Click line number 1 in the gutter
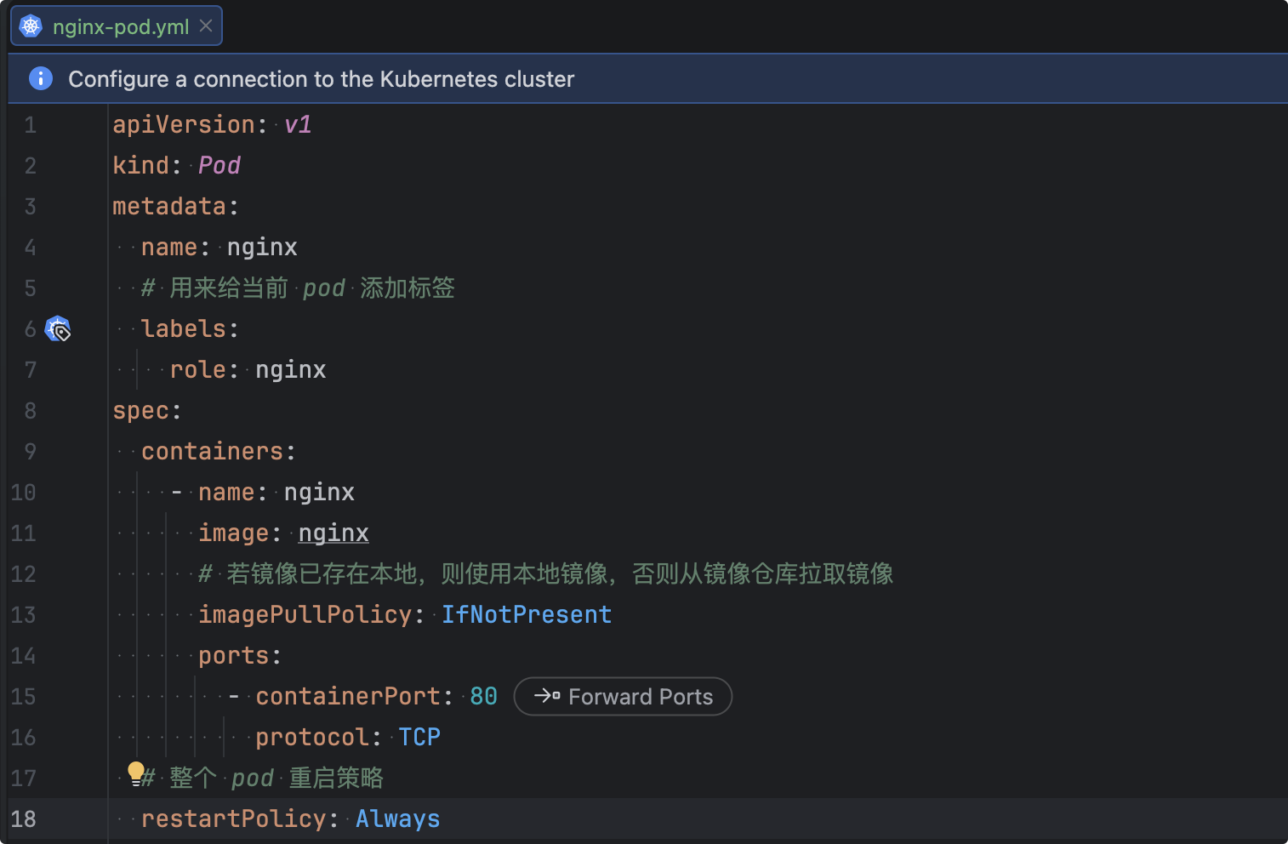This screenshot has height=844, width=1288. [x=30, y=125]
